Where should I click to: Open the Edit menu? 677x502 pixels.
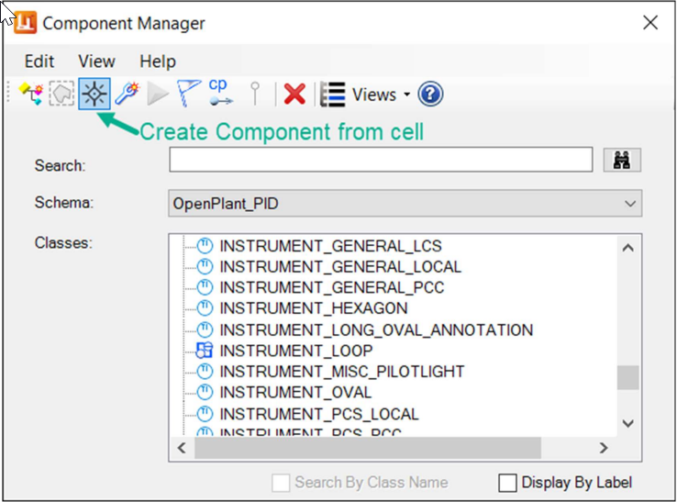point(39,61)
